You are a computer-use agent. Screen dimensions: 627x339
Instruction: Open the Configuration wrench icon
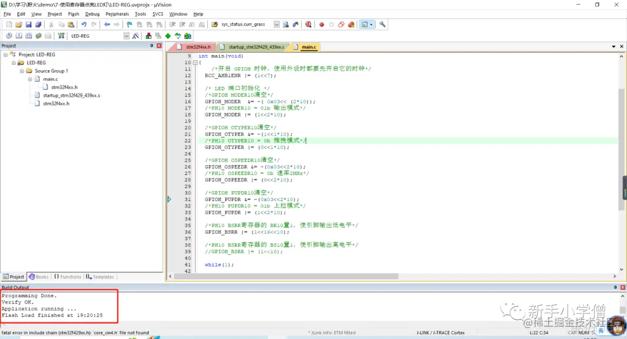(382, 24)
